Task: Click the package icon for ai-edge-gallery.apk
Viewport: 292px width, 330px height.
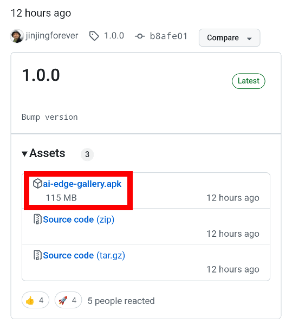Action: coord(38,184)
